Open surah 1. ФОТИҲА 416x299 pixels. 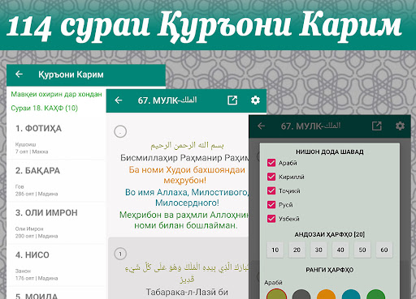point(56,138)
